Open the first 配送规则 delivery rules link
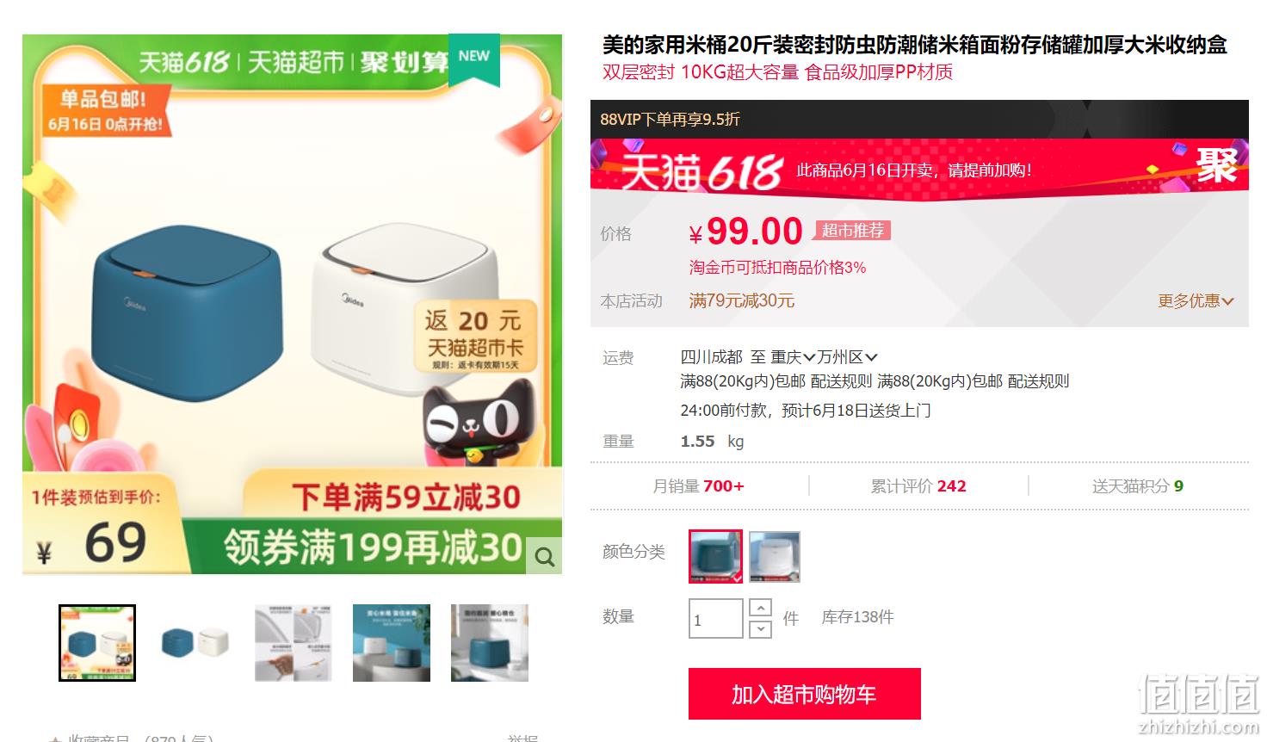 [841, 381]
